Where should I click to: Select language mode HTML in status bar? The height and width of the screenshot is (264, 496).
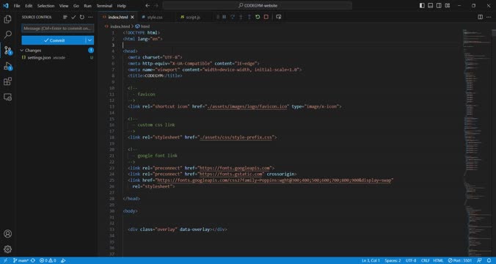tap(438, 260)
